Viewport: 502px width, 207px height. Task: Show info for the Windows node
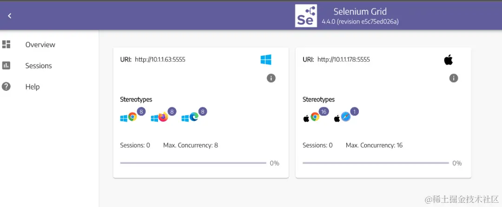[271, 78]
